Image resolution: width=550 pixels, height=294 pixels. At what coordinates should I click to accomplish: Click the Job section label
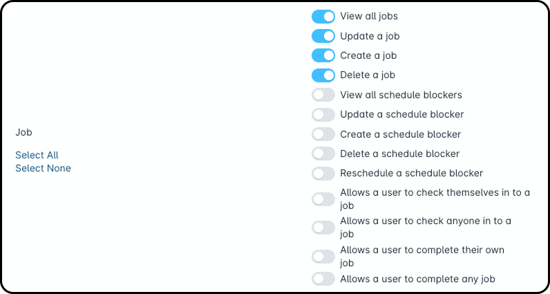pos(23,132)
